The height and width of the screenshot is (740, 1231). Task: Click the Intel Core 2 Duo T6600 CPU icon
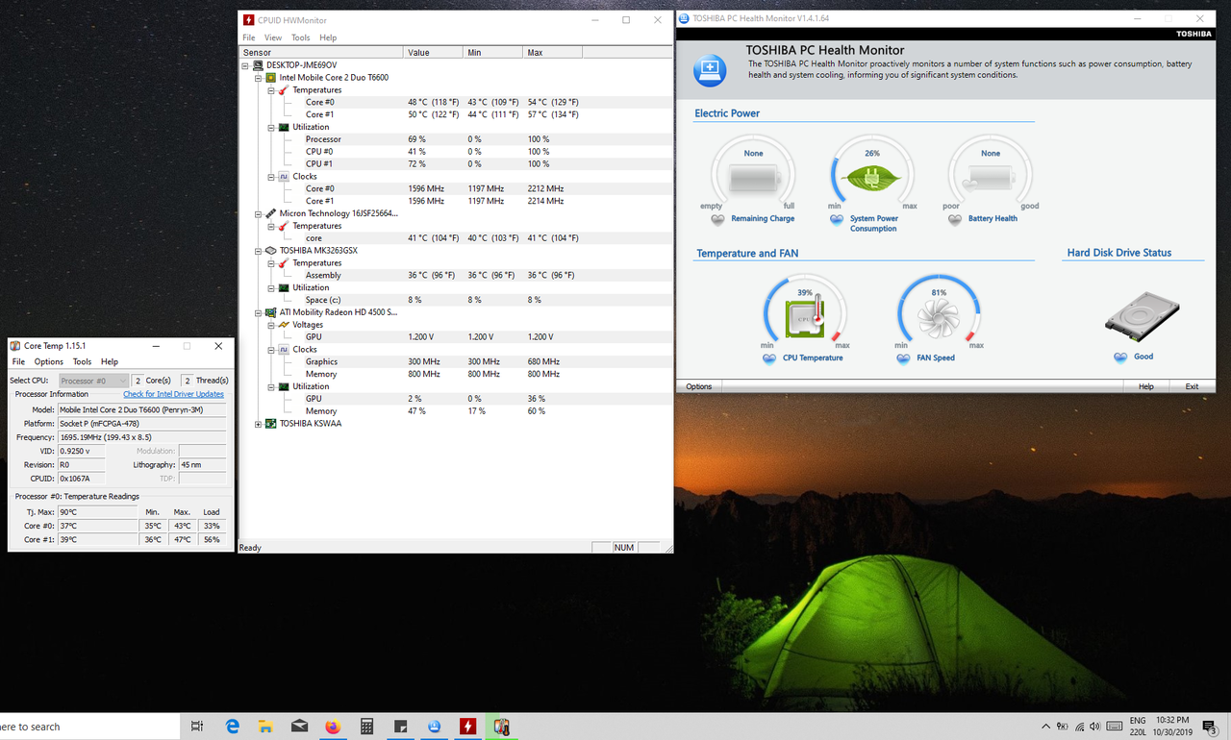271,78
